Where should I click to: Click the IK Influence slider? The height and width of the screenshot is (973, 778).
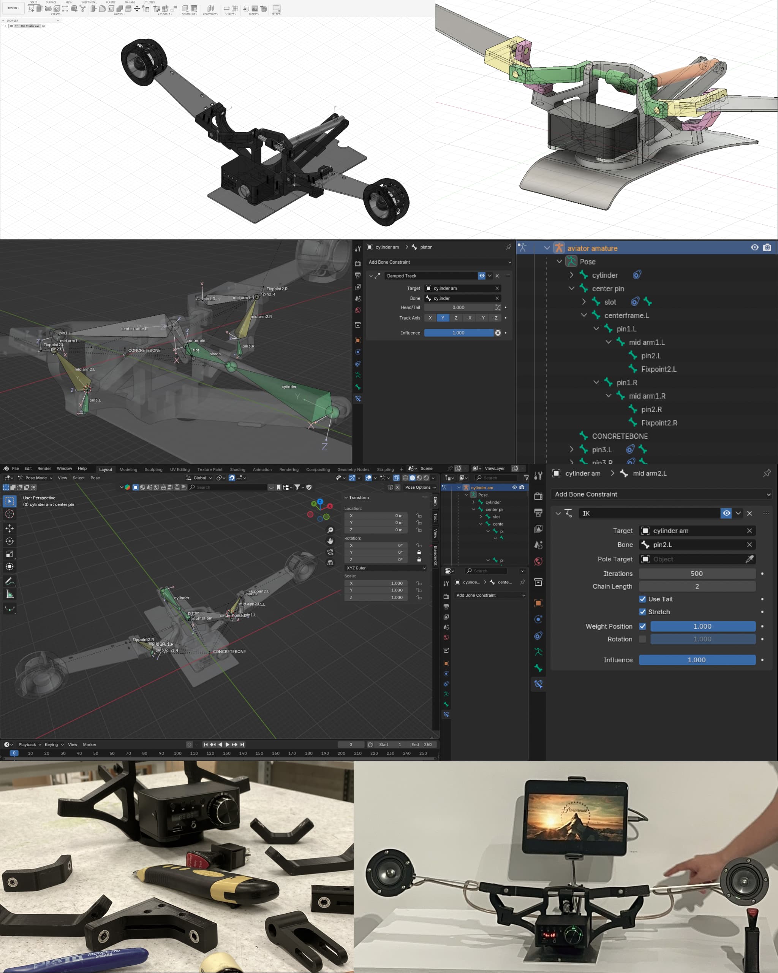tap(697, 660)
